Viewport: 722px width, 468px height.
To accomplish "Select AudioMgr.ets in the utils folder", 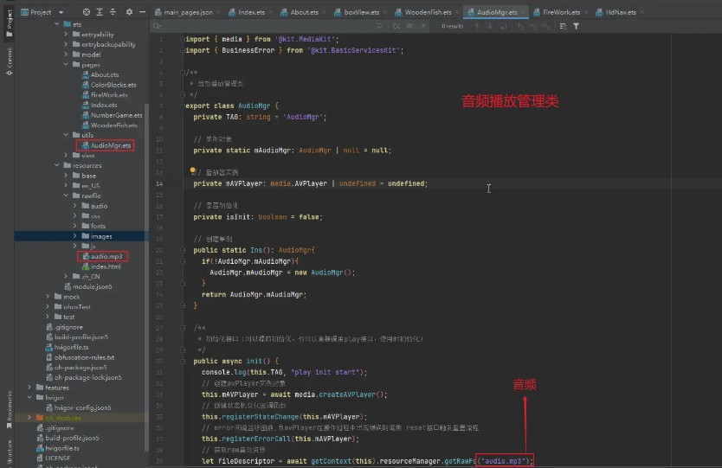I will click(x=106, y=145).
